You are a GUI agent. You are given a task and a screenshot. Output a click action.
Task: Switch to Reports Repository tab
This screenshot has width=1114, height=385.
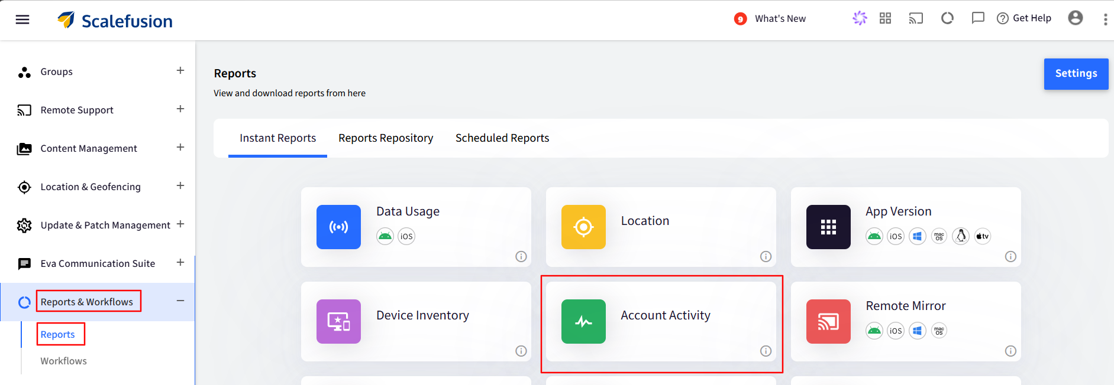[x=386, y=138]
